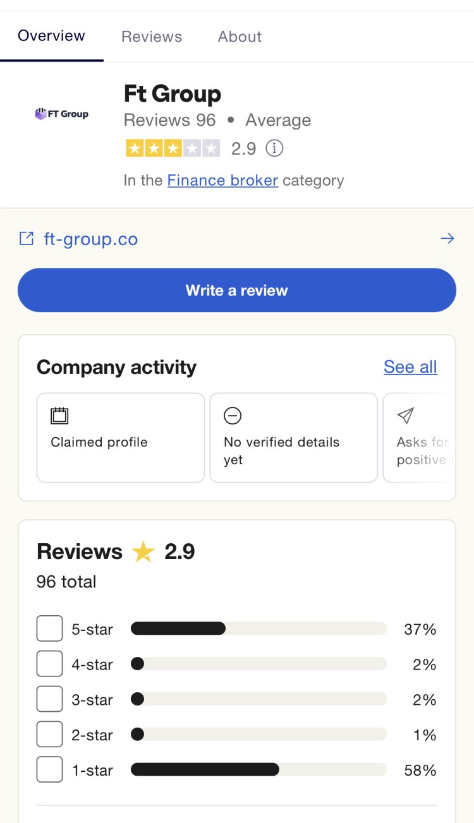Click See all in Company activity
The width and height of the screenshot is (474, 823).
pos(410,367)
